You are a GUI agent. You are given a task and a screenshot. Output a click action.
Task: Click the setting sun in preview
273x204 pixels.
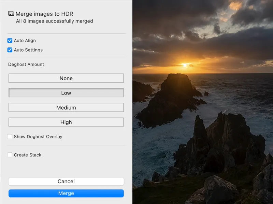click(x=185, y=65)
